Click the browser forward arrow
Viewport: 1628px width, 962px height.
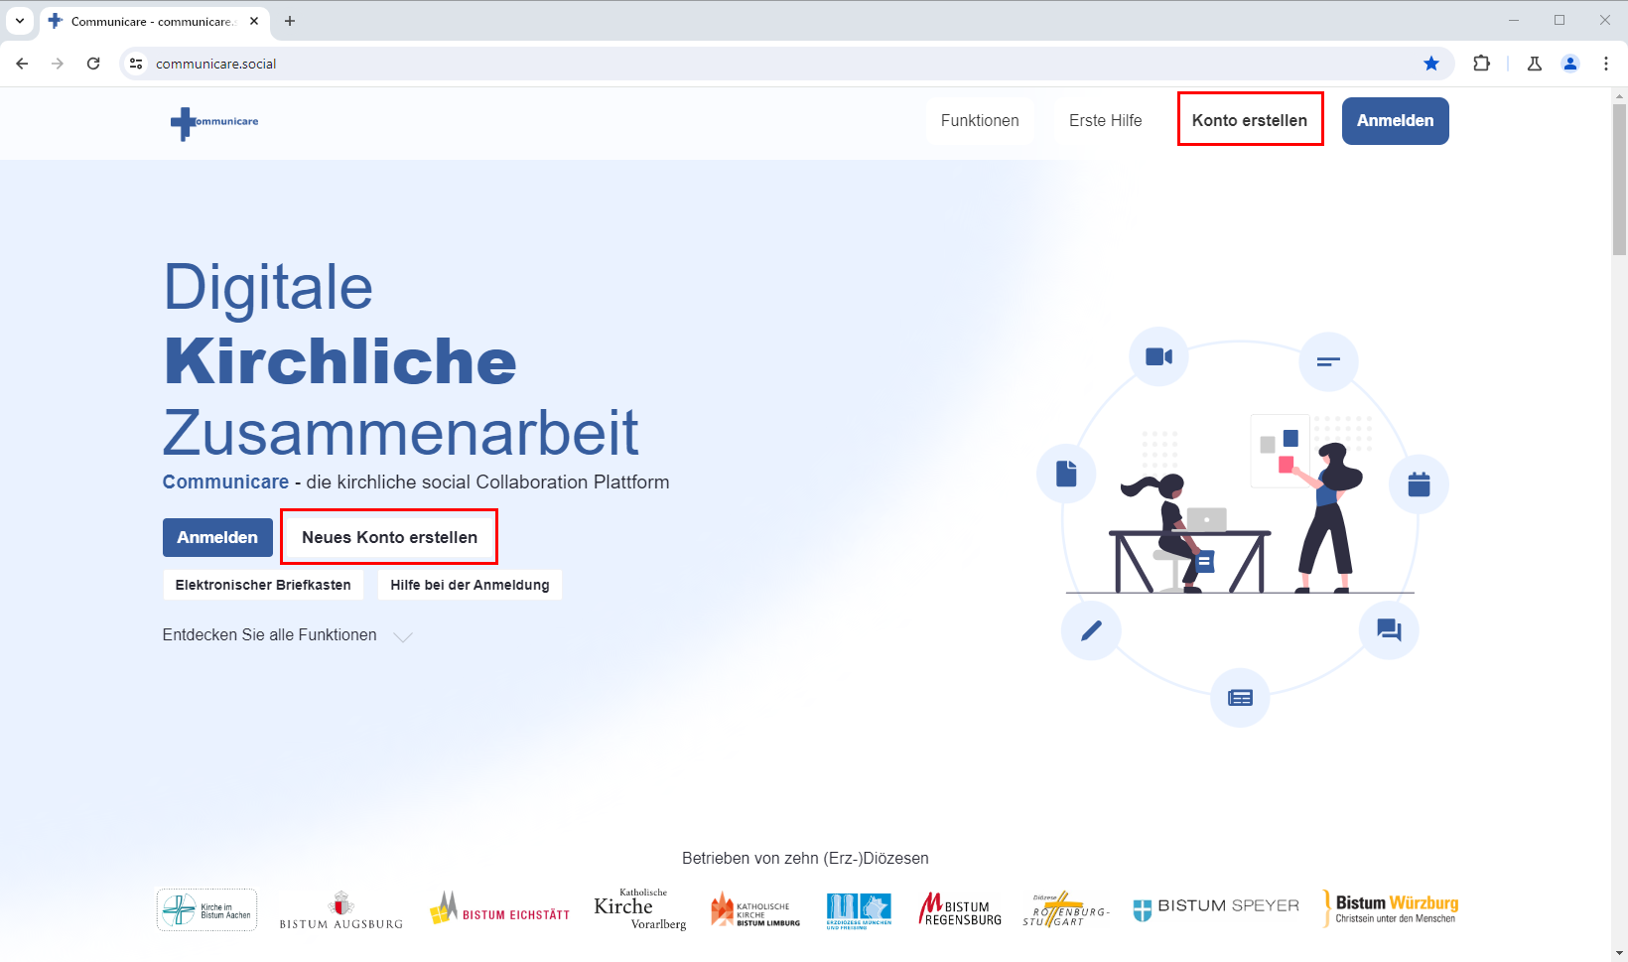pos(58,64)
